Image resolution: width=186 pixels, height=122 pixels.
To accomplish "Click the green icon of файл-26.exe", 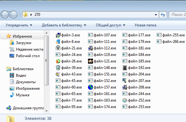I will [x=58, y=61].
